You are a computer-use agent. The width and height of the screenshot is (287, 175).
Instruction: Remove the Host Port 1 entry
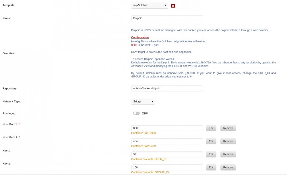coord(228,128)
